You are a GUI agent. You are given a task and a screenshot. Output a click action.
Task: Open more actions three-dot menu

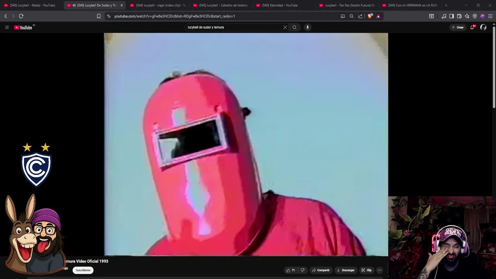pyautogui.click(x=379, y=270)
